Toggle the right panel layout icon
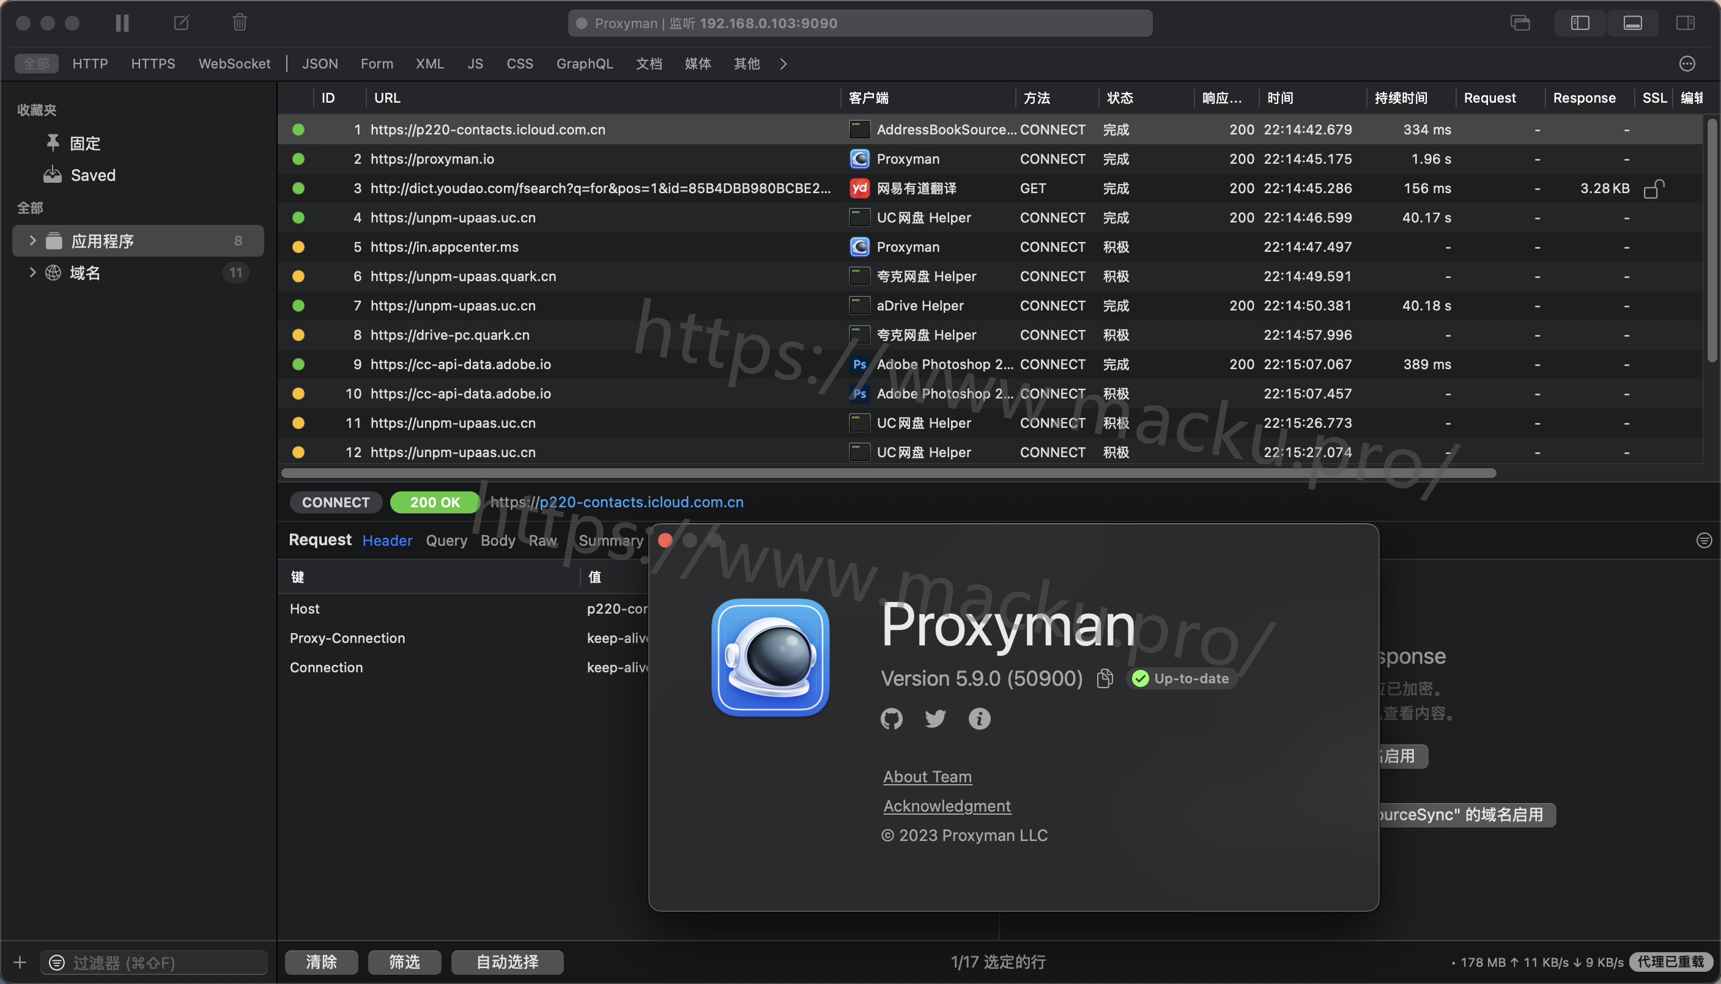 1685,23
